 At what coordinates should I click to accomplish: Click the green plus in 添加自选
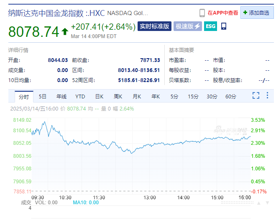coord(245,13)
